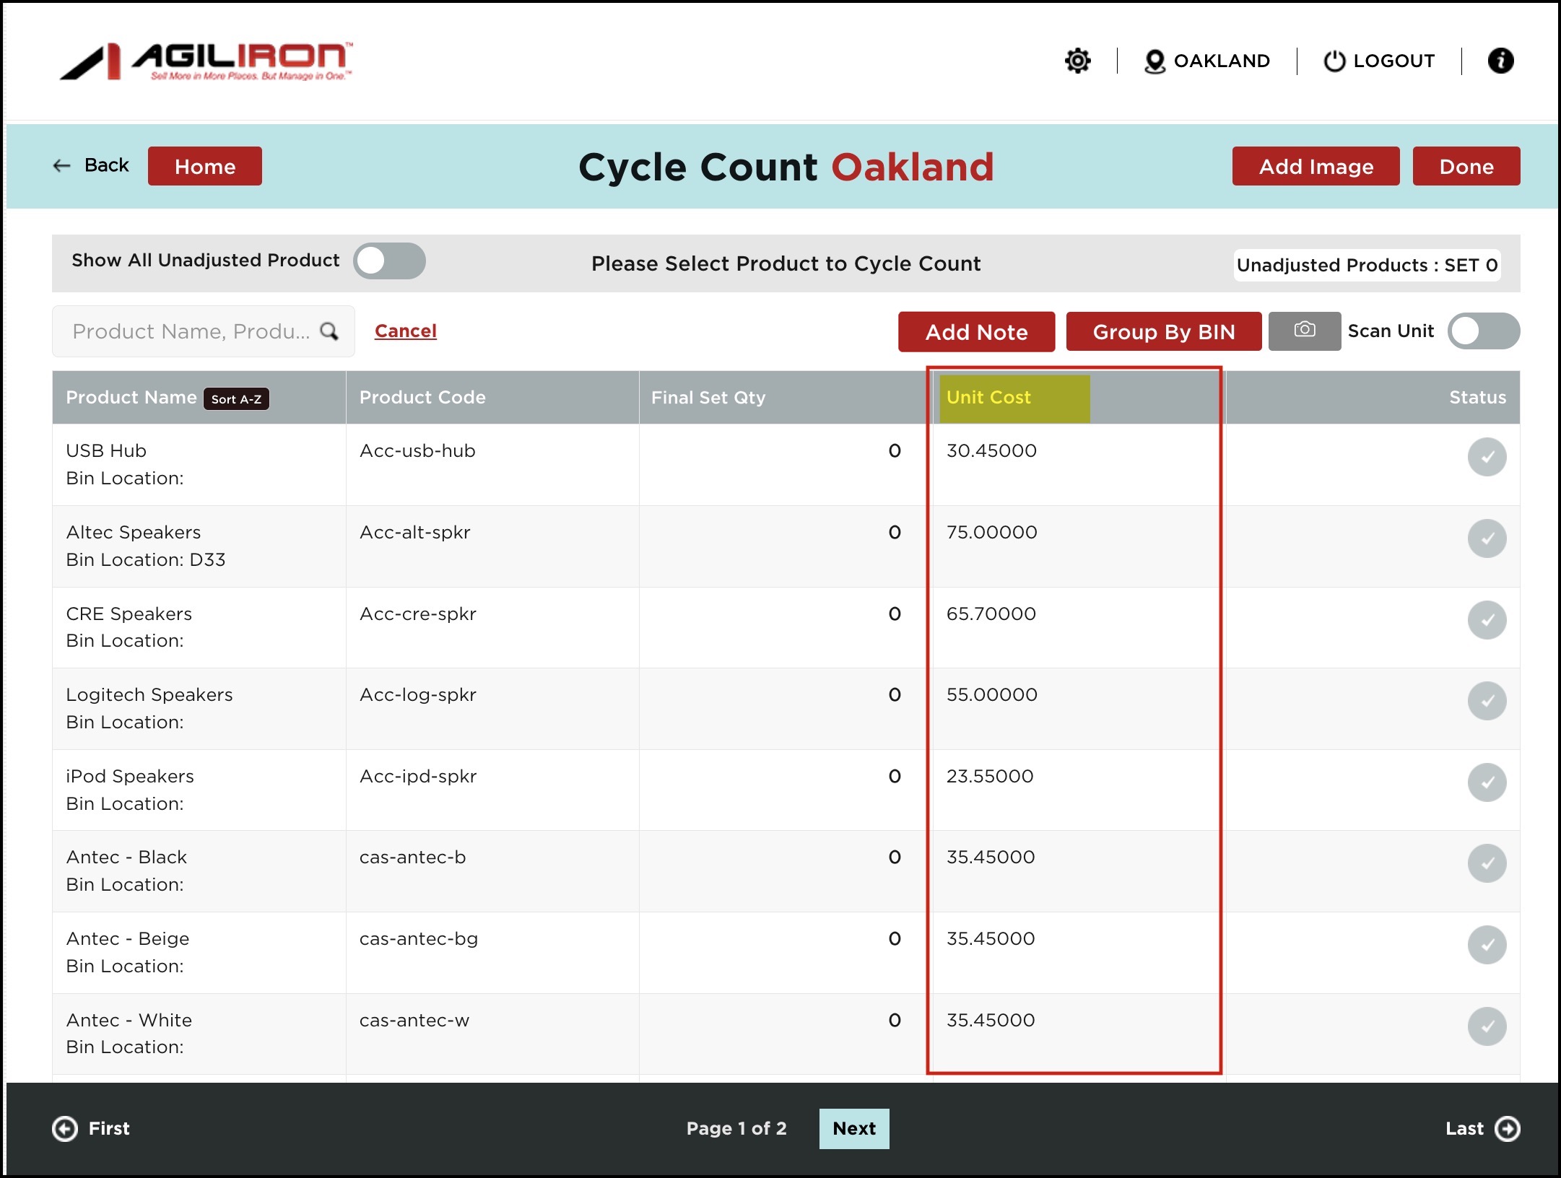Click the Unit Cost column header
The width and height of the screenshot is (1561, 1178).
click(988, 398)
